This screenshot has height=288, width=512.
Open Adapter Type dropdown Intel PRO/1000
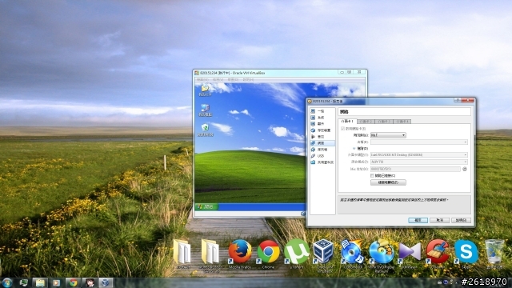point(419,154)
